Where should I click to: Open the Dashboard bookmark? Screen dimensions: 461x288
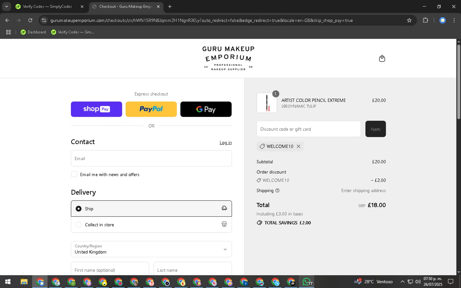click(x=33, y=32)
